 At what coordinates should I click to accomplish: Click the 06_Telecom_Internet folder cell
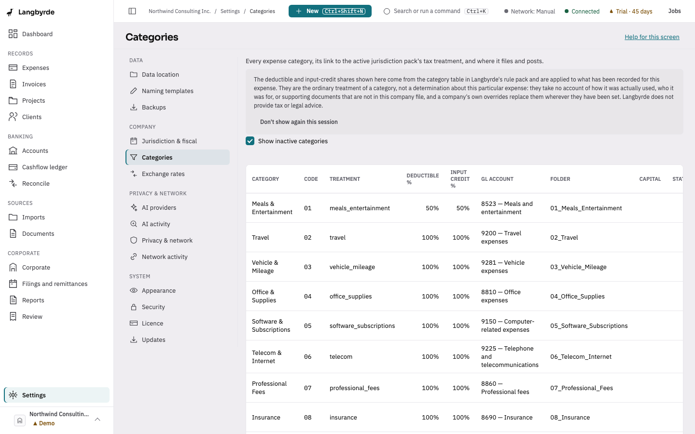[x=581, y=356]
